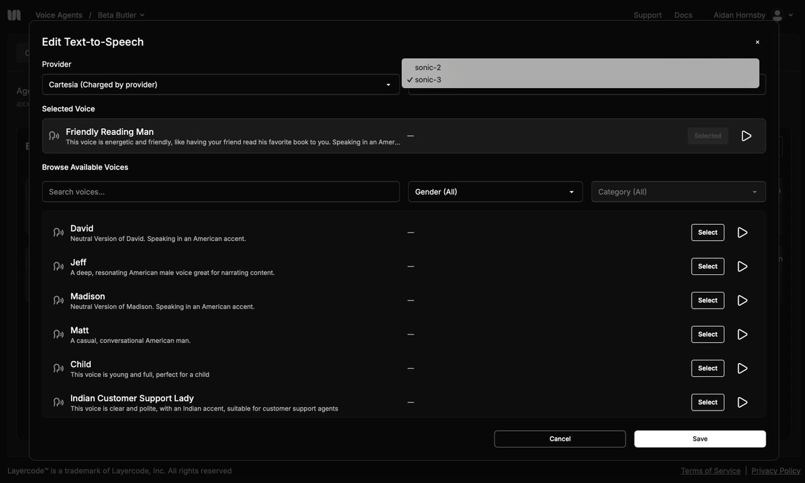Click the speaking-head icon beside Jeff
The image size is (805, 483).
(58, 266)
